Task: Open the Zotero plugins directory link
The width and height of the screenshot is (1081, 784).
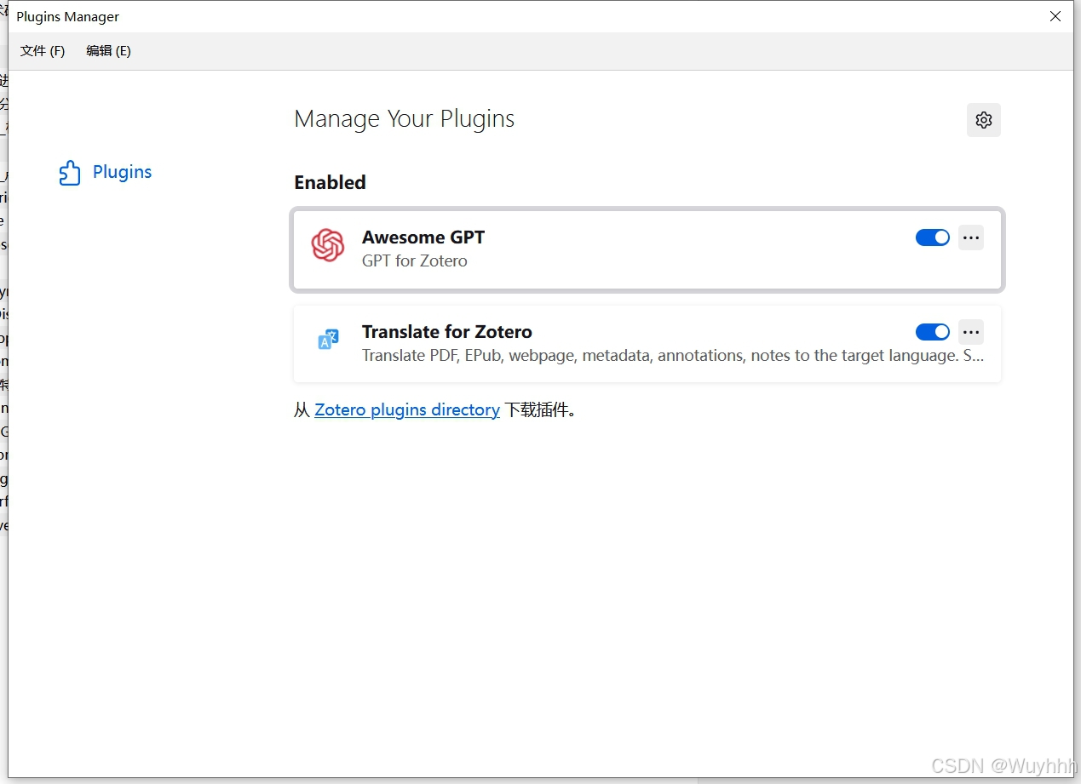Action: [x=407, y=409]
